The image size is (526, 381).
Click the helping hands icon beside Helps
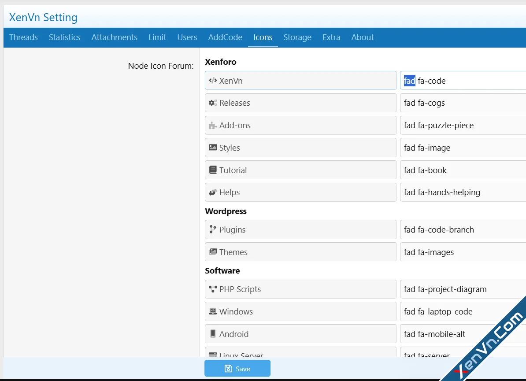pyautogui.click(x=213, y=192)
